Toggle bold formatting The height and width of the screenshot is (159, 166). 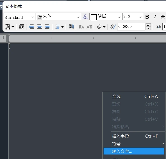tap(147, 17)
